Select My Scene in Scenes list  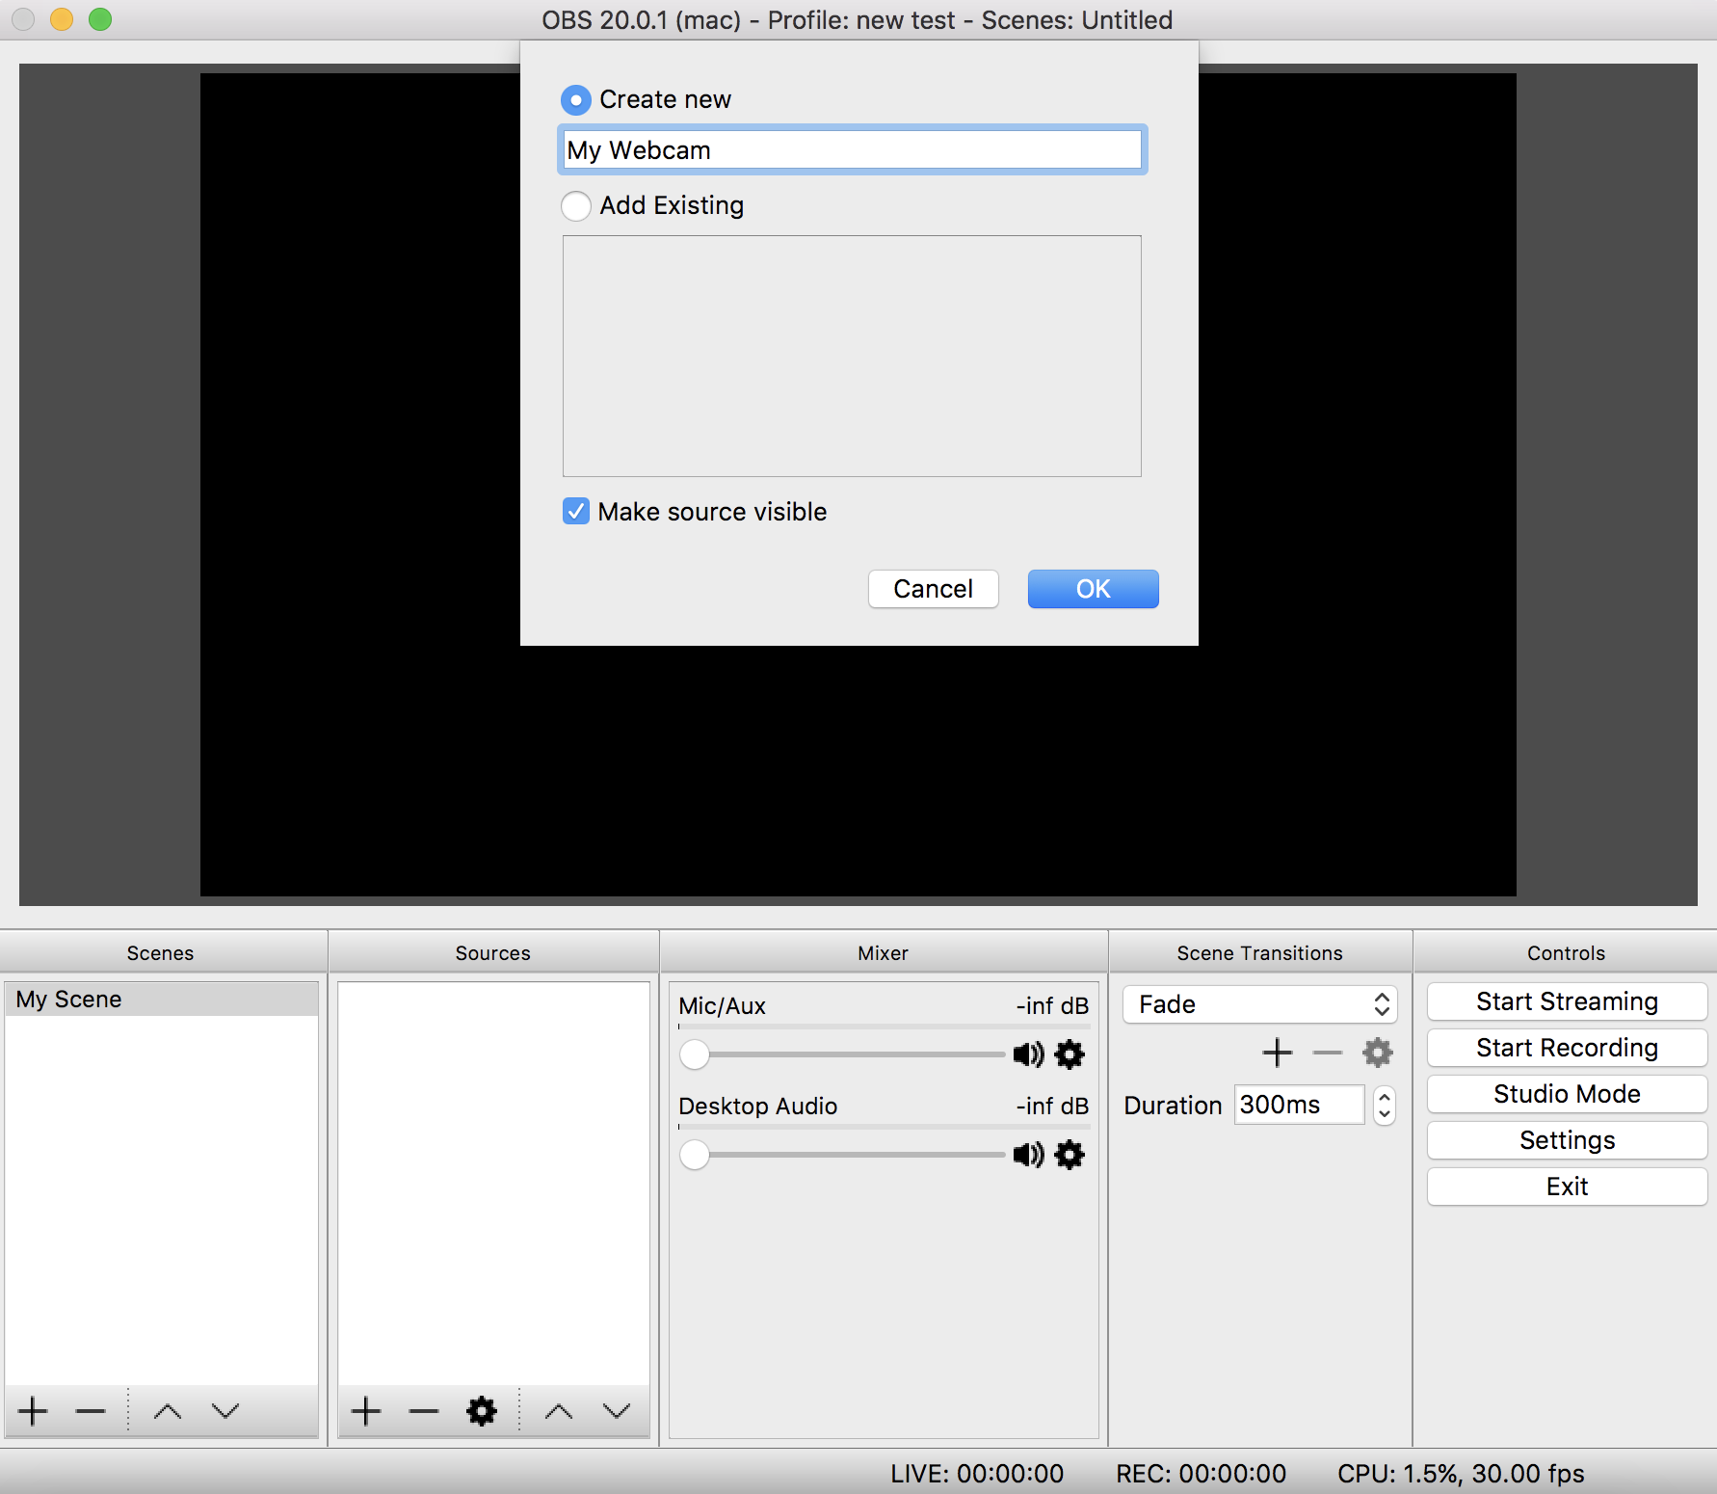click(x=162, y=1000)
